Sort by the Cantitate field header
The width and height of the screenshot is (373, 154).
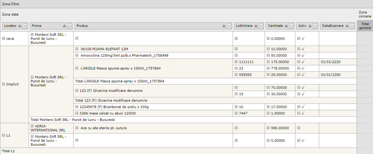275,26
